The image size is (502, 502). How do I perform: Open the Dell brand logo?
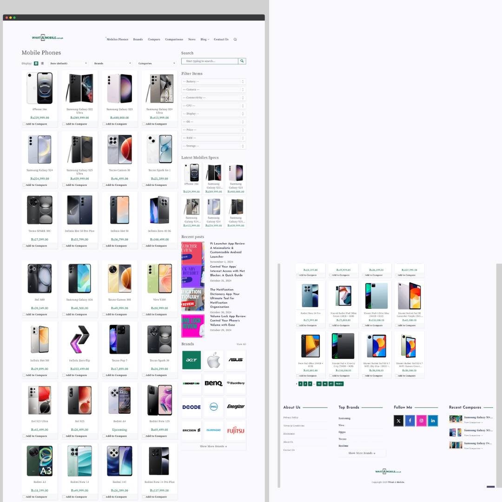213,407
